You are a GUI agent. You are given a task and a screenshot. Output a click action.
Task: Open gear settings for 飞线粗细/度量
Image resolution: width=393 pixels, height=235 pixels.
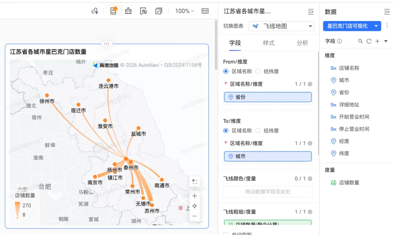[310, 212]
